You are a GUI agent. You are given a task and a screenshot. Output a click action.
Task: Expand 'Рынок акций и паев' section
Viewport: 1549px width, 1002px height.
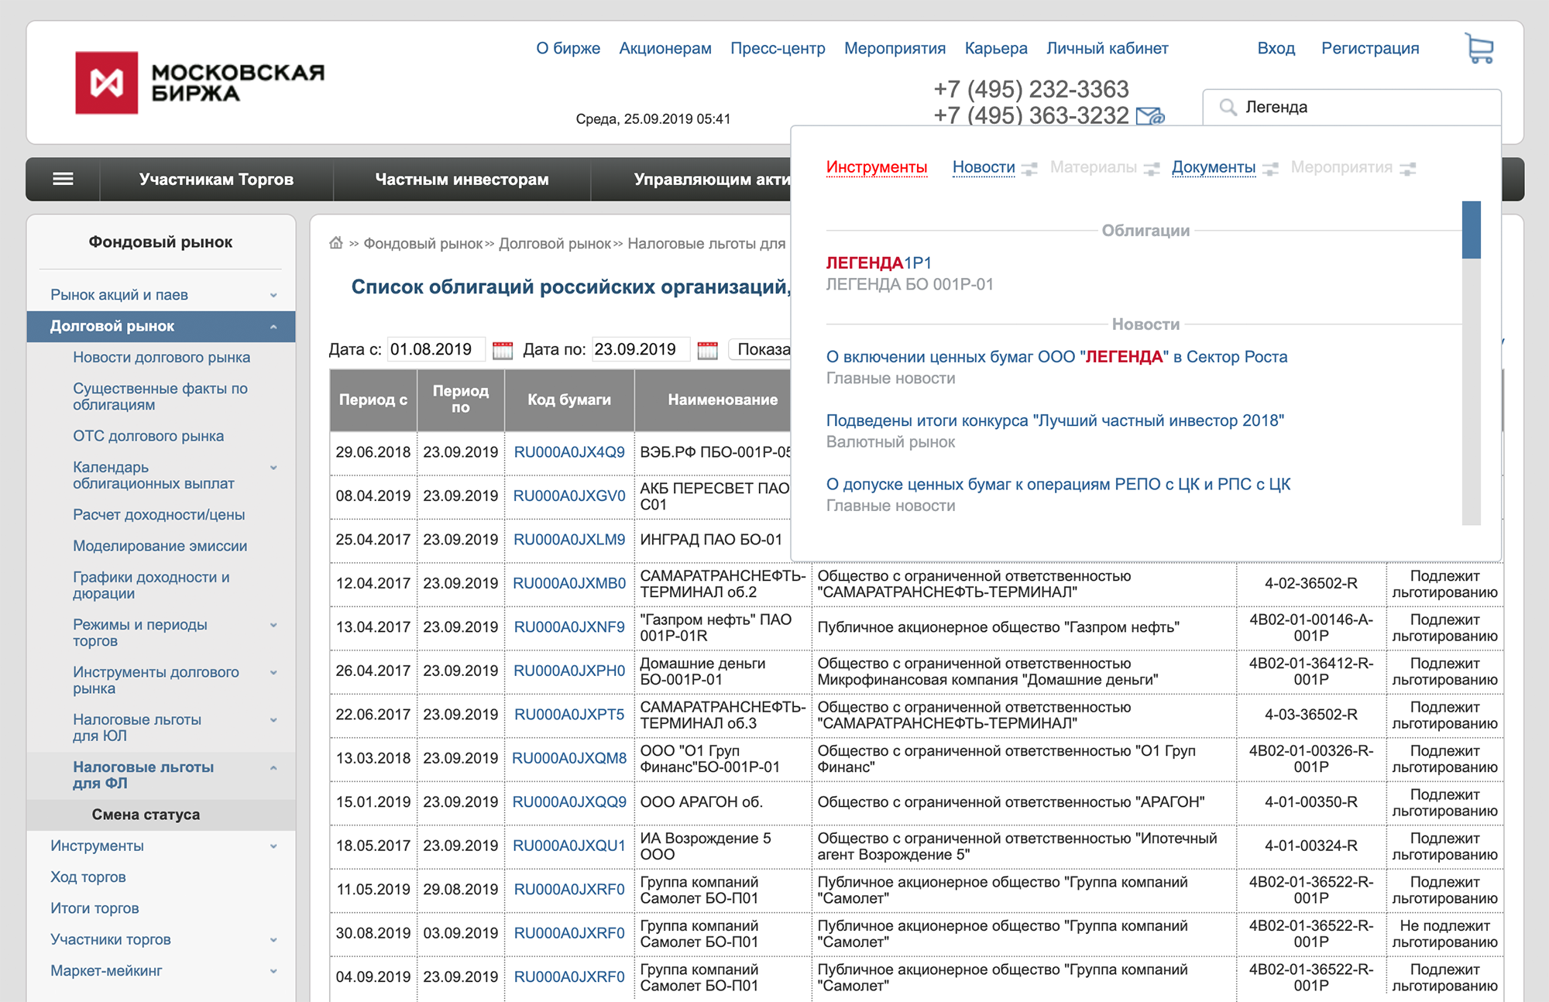[273, 295]
